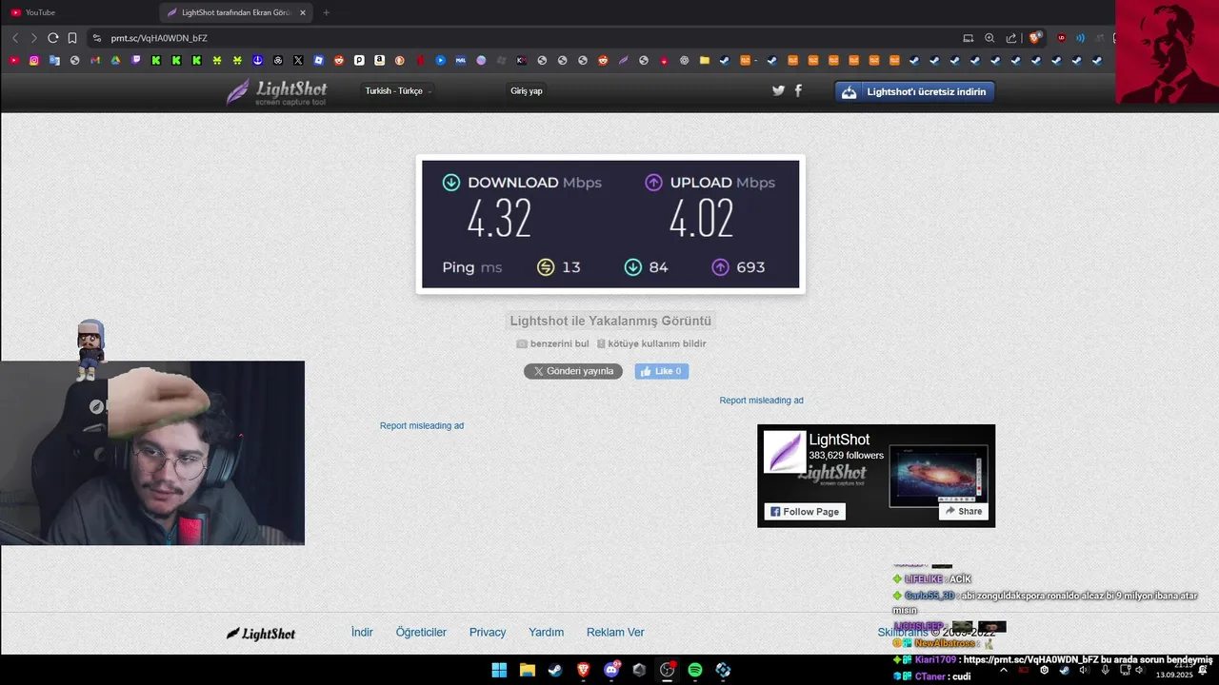Show hidden system tray icons
Viewport: 1219px width, 685px height.
tap(1004, 670)
